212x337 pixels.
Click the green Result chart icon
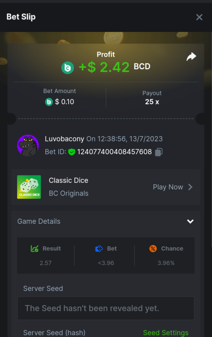[x=35, y=248]
